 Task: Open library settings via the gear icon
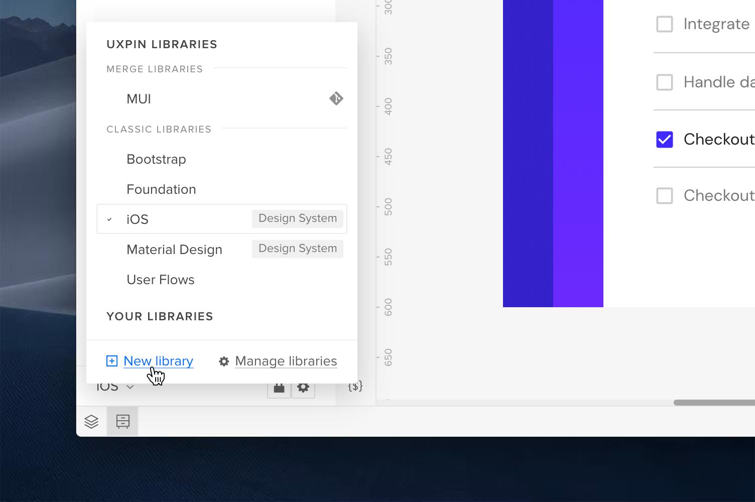click(x=303, y=387)
